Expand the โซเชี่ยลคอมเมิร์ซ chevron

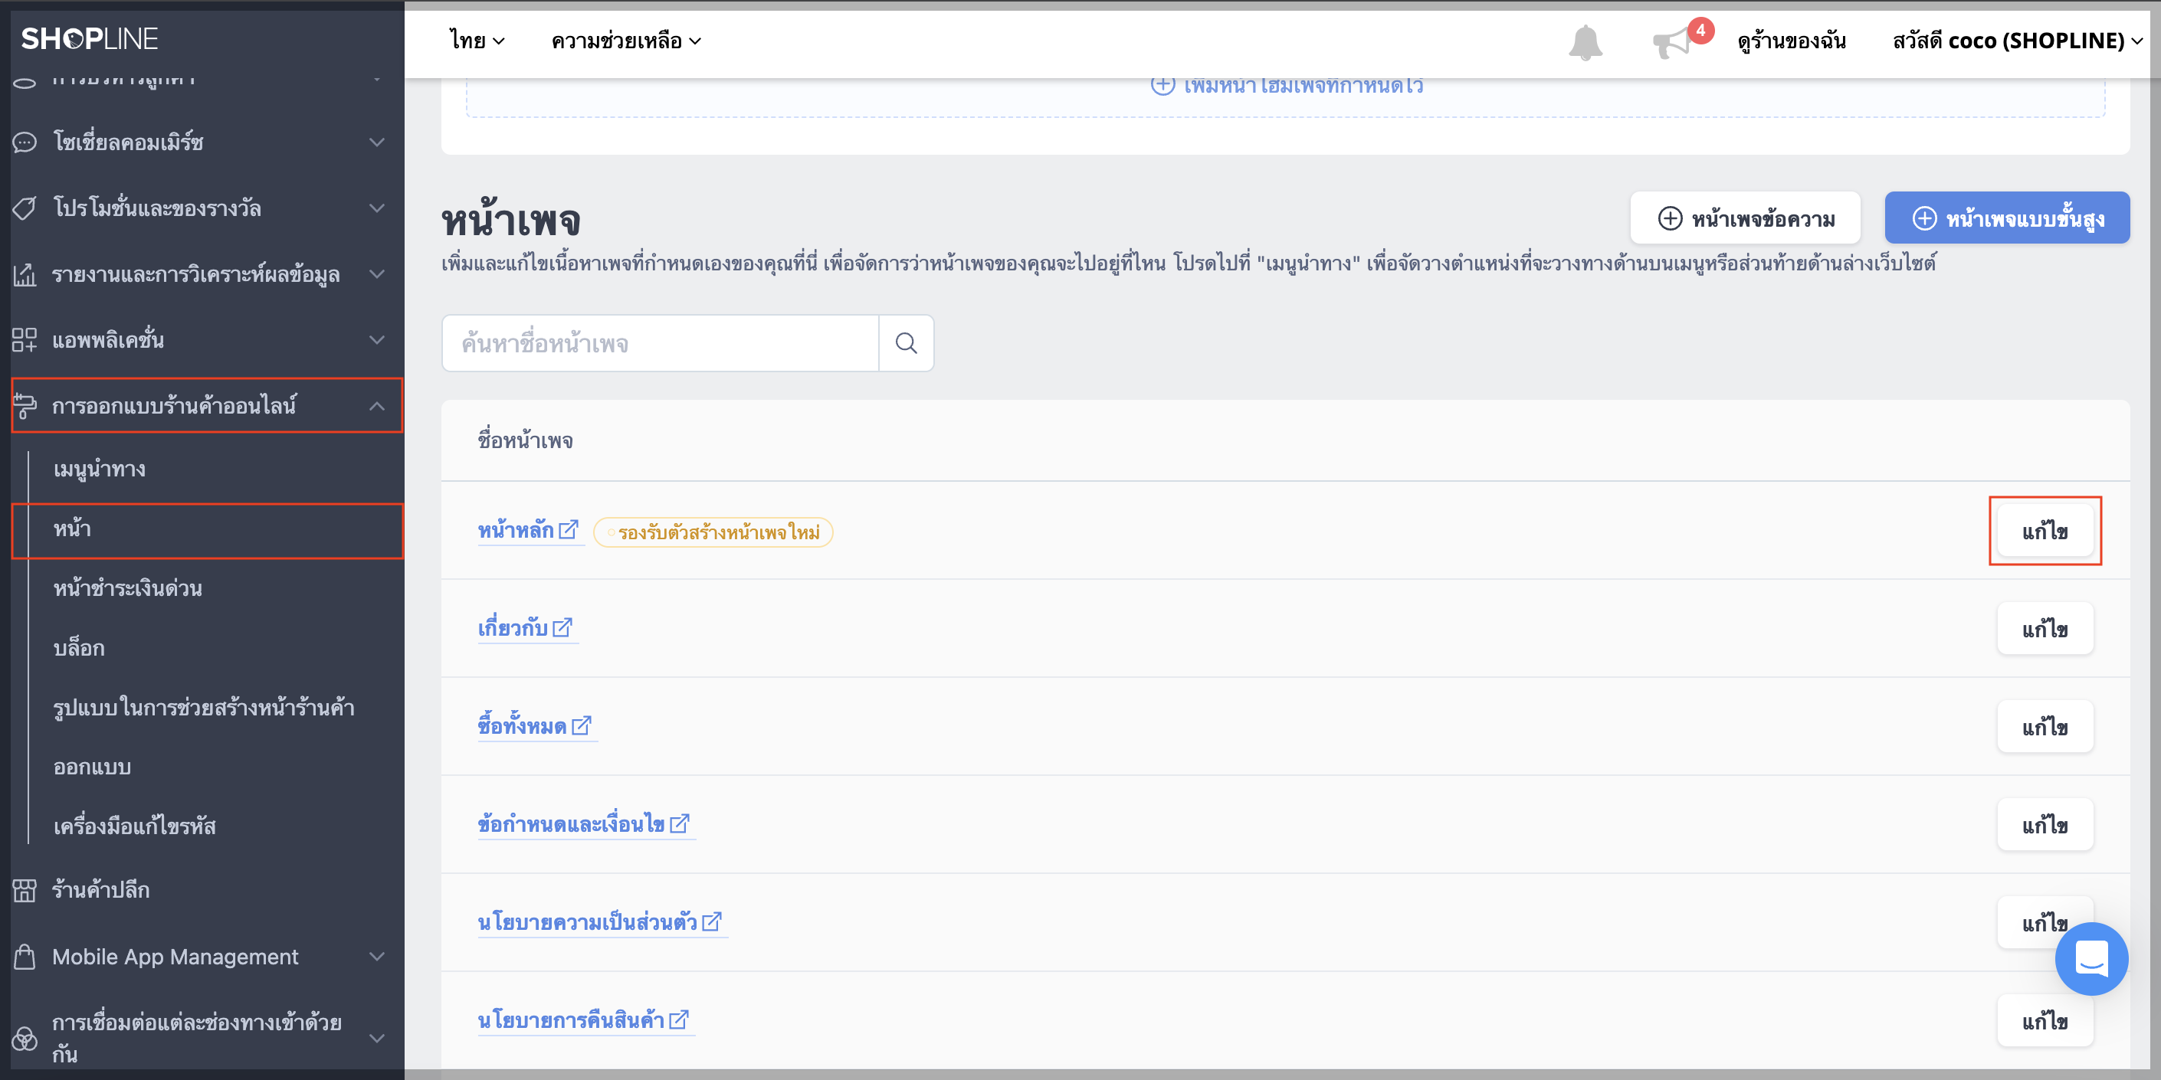pyautogui.click(x=378, y=142)
